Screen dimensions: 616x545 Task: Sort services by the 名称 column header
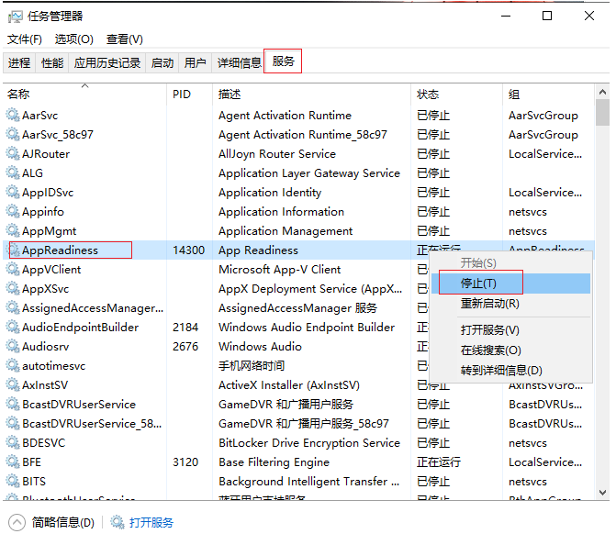tap(18, 95)
